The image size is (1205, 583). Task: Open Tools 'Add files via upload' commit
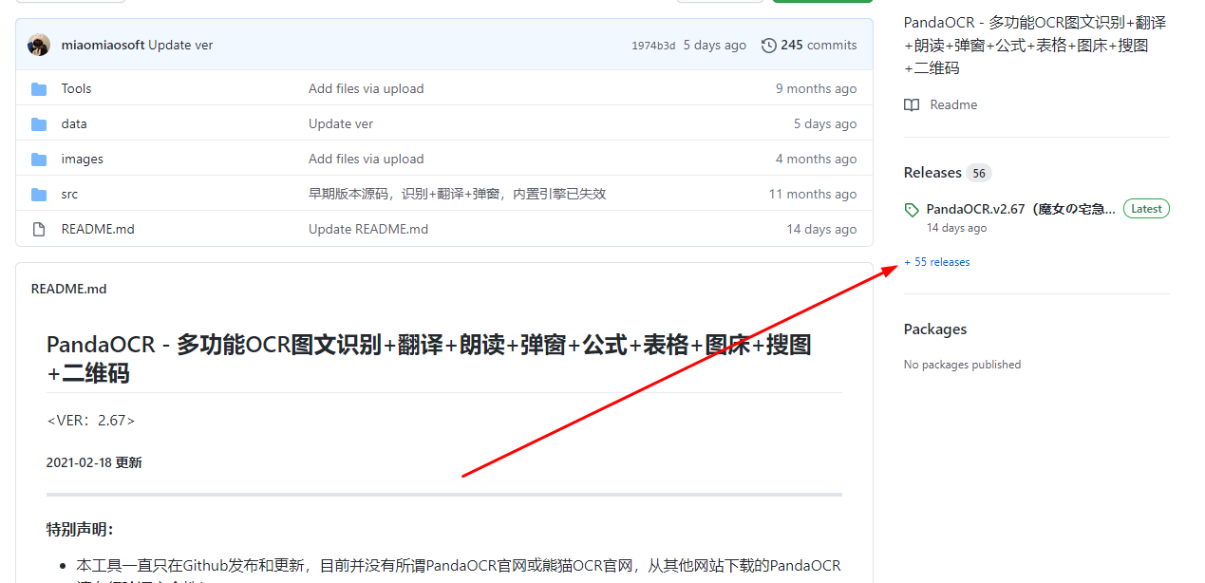pyautogui.click(x=366, y=88)
